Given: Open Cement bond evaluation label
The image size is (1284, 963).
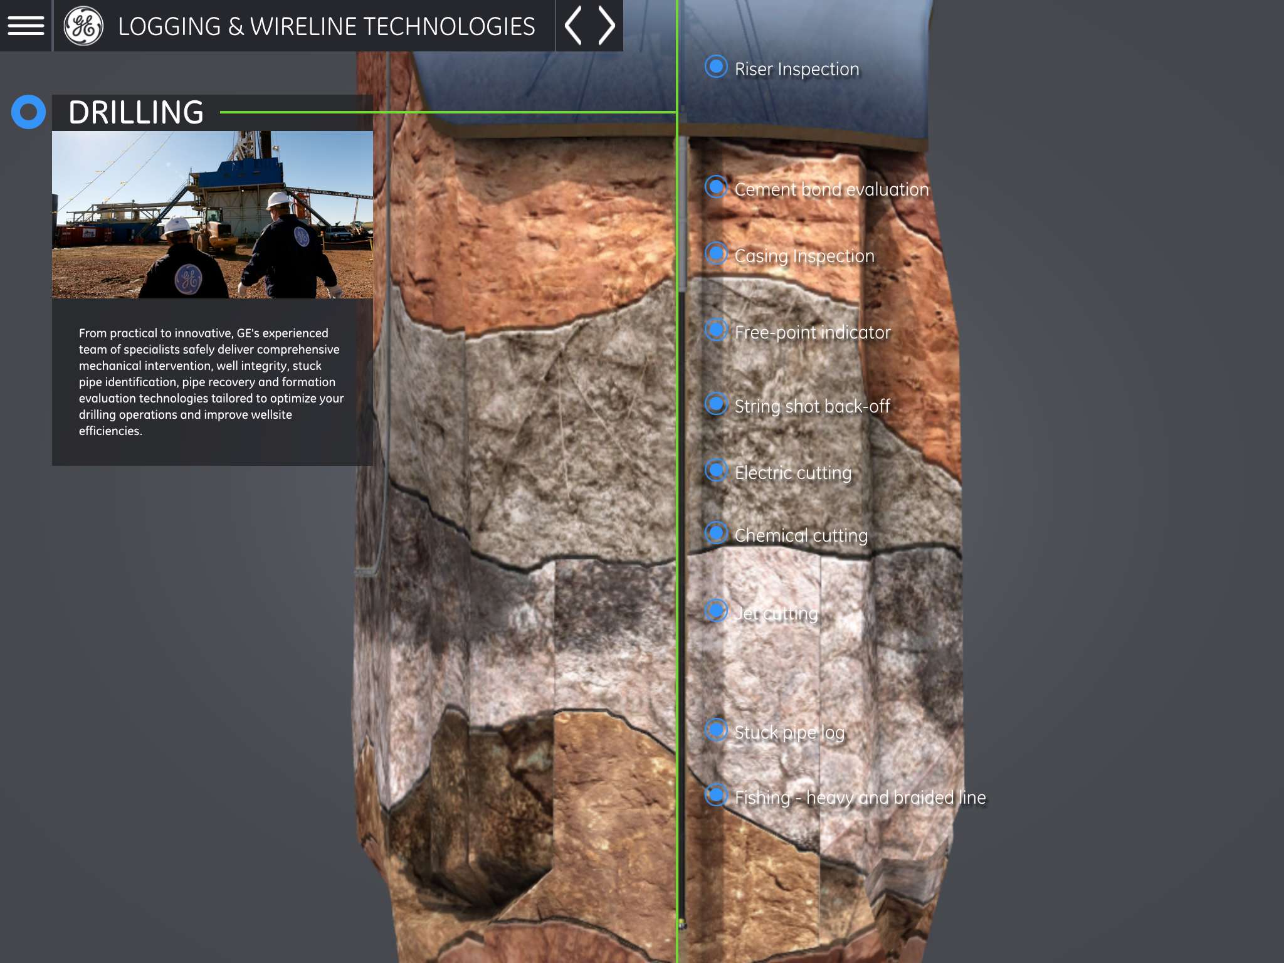Looking at the screenshot, I should [831, 189].
